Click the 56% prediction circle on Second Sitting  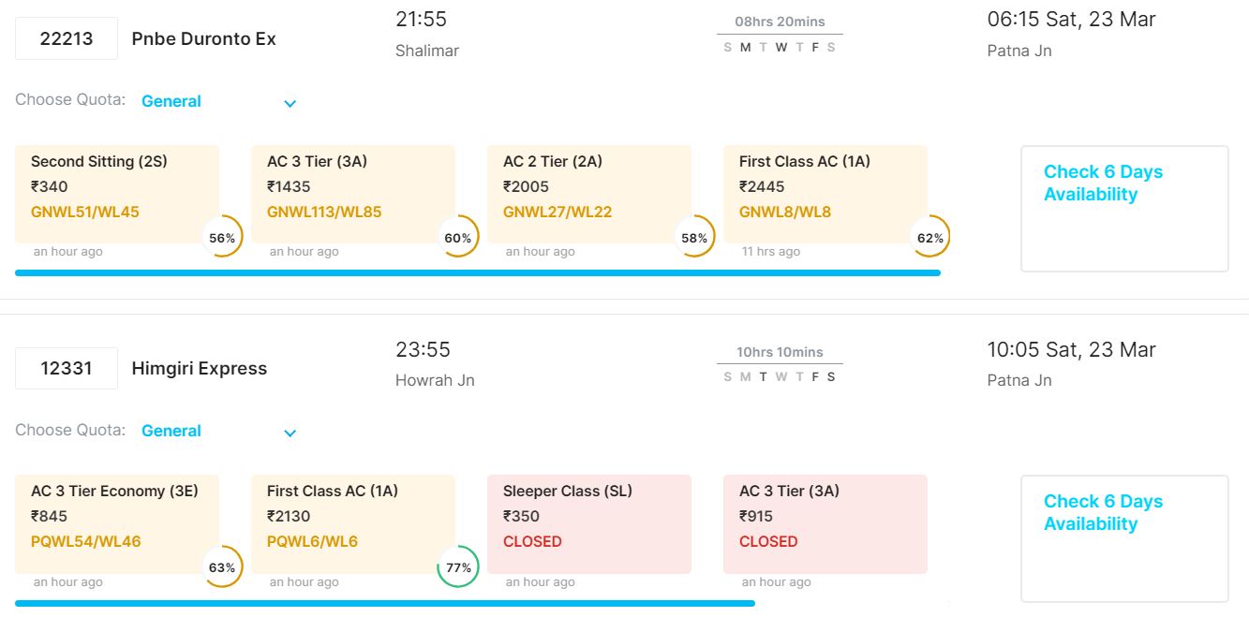[222, 238]
